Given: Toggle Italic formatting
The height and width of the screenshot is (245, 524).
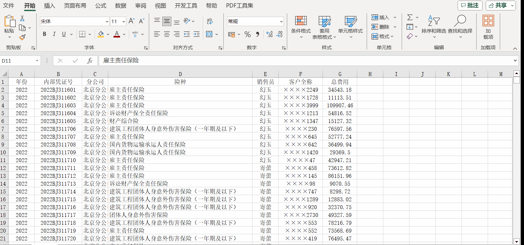Looking at the screenshot, I should tap(54, 34).
